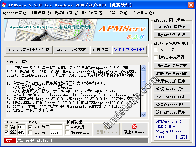Open the 在线帮助(H) menu
Viewport: 196px width, 147px height.
click(x=143, y=13)
